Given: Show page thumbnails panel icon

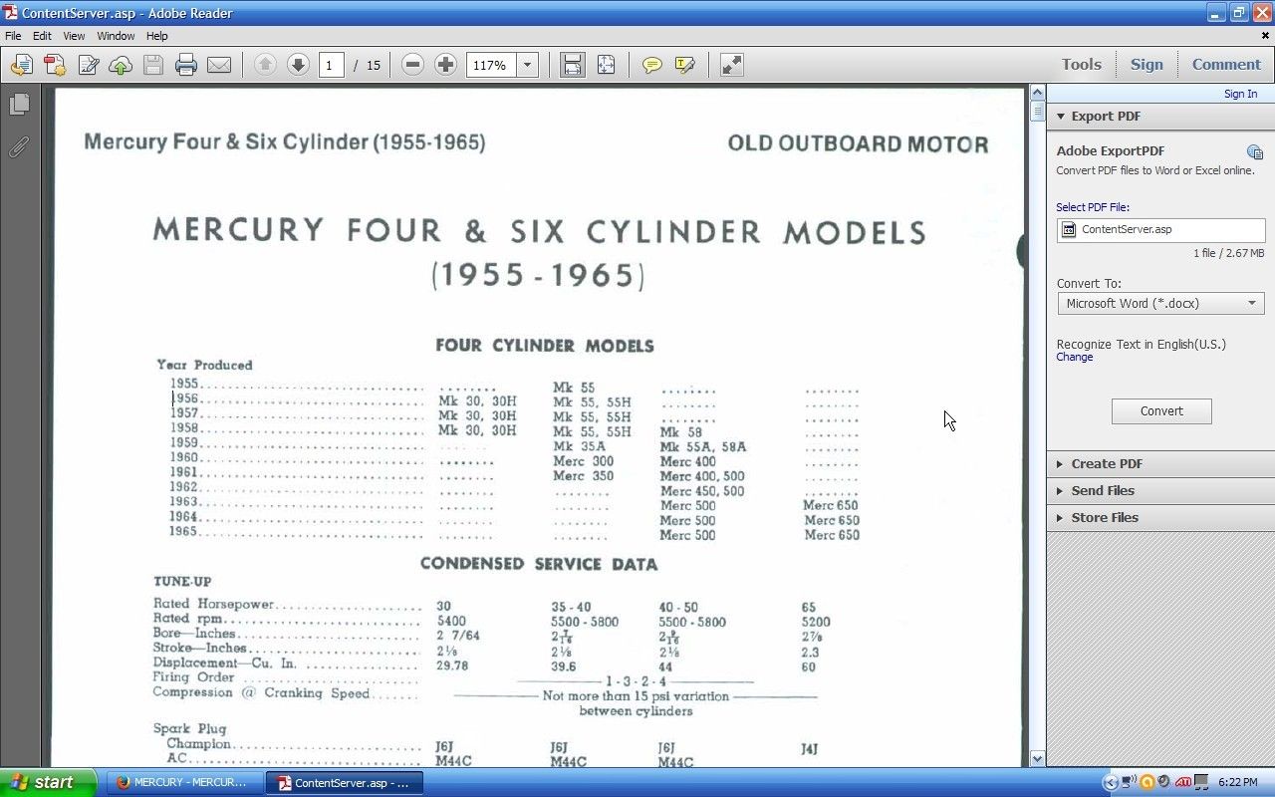Looking at the screenshot, I should (19, 104).
